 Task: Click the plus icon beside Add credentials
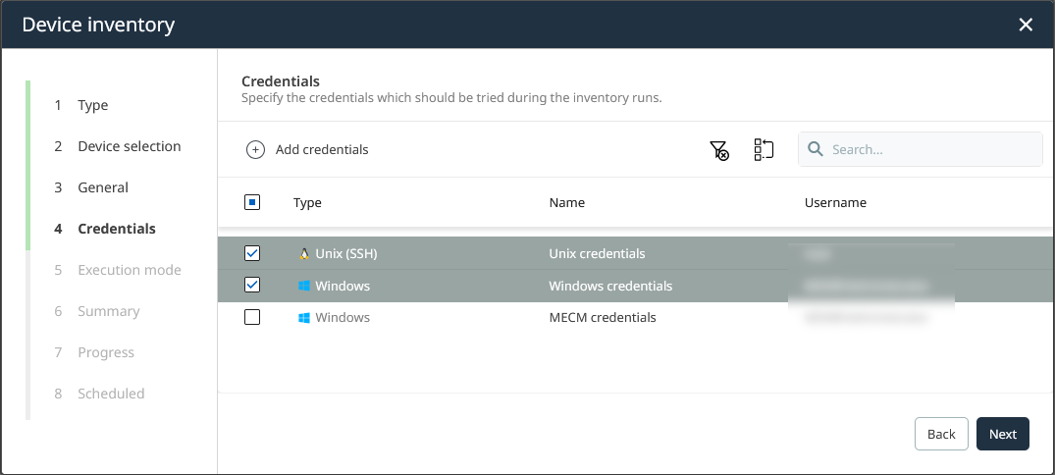[x=255, y=150]
